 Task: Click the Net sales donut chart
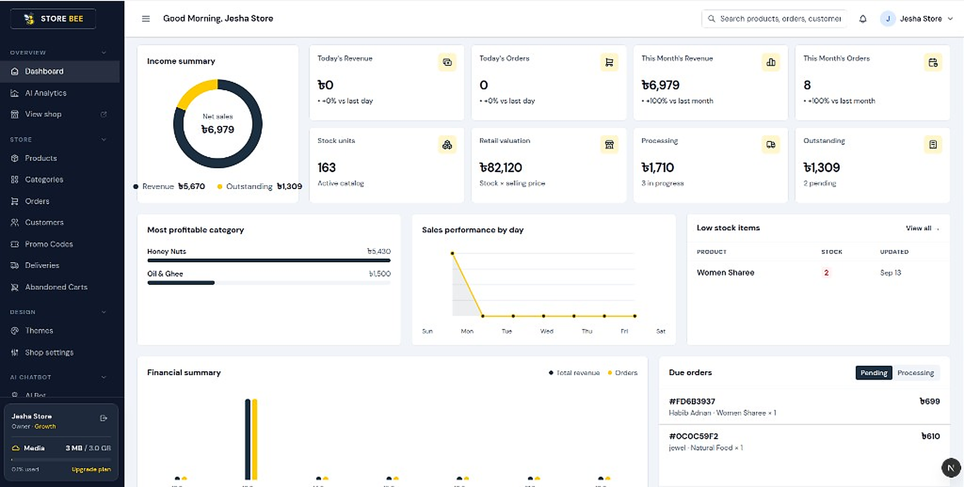[218, 124]
